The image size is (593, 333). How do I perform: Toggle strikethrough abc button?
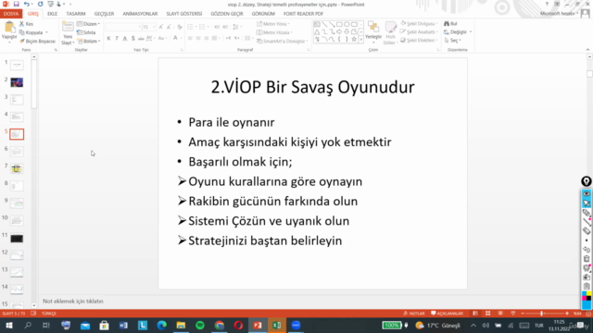141,39
